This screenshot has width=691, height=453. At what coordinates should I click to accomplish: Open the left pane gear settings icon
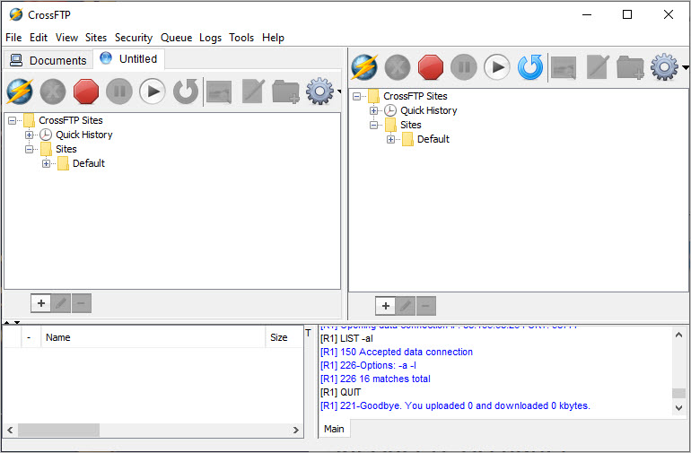(320, 91)
